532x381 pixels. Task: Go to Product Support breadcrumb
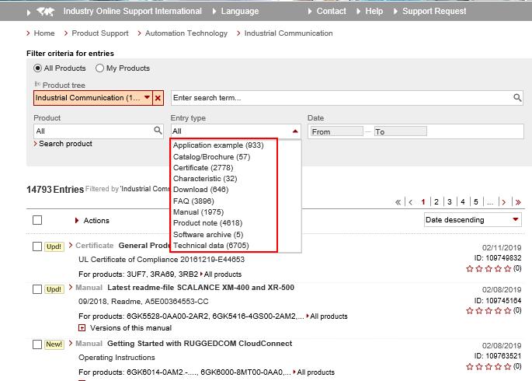click(100, 33)
